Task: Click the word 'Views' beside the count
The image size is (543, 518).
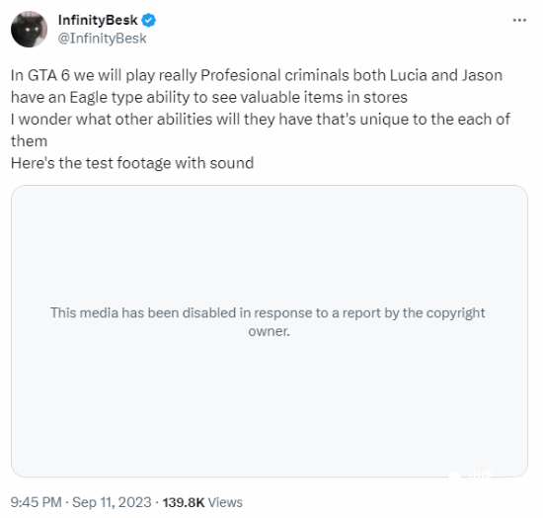Action: [x=225, y=502]
